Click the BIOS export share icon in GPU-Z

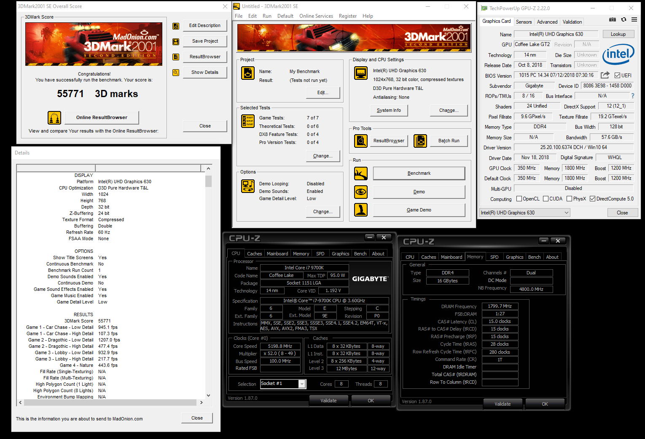(605, 75)
